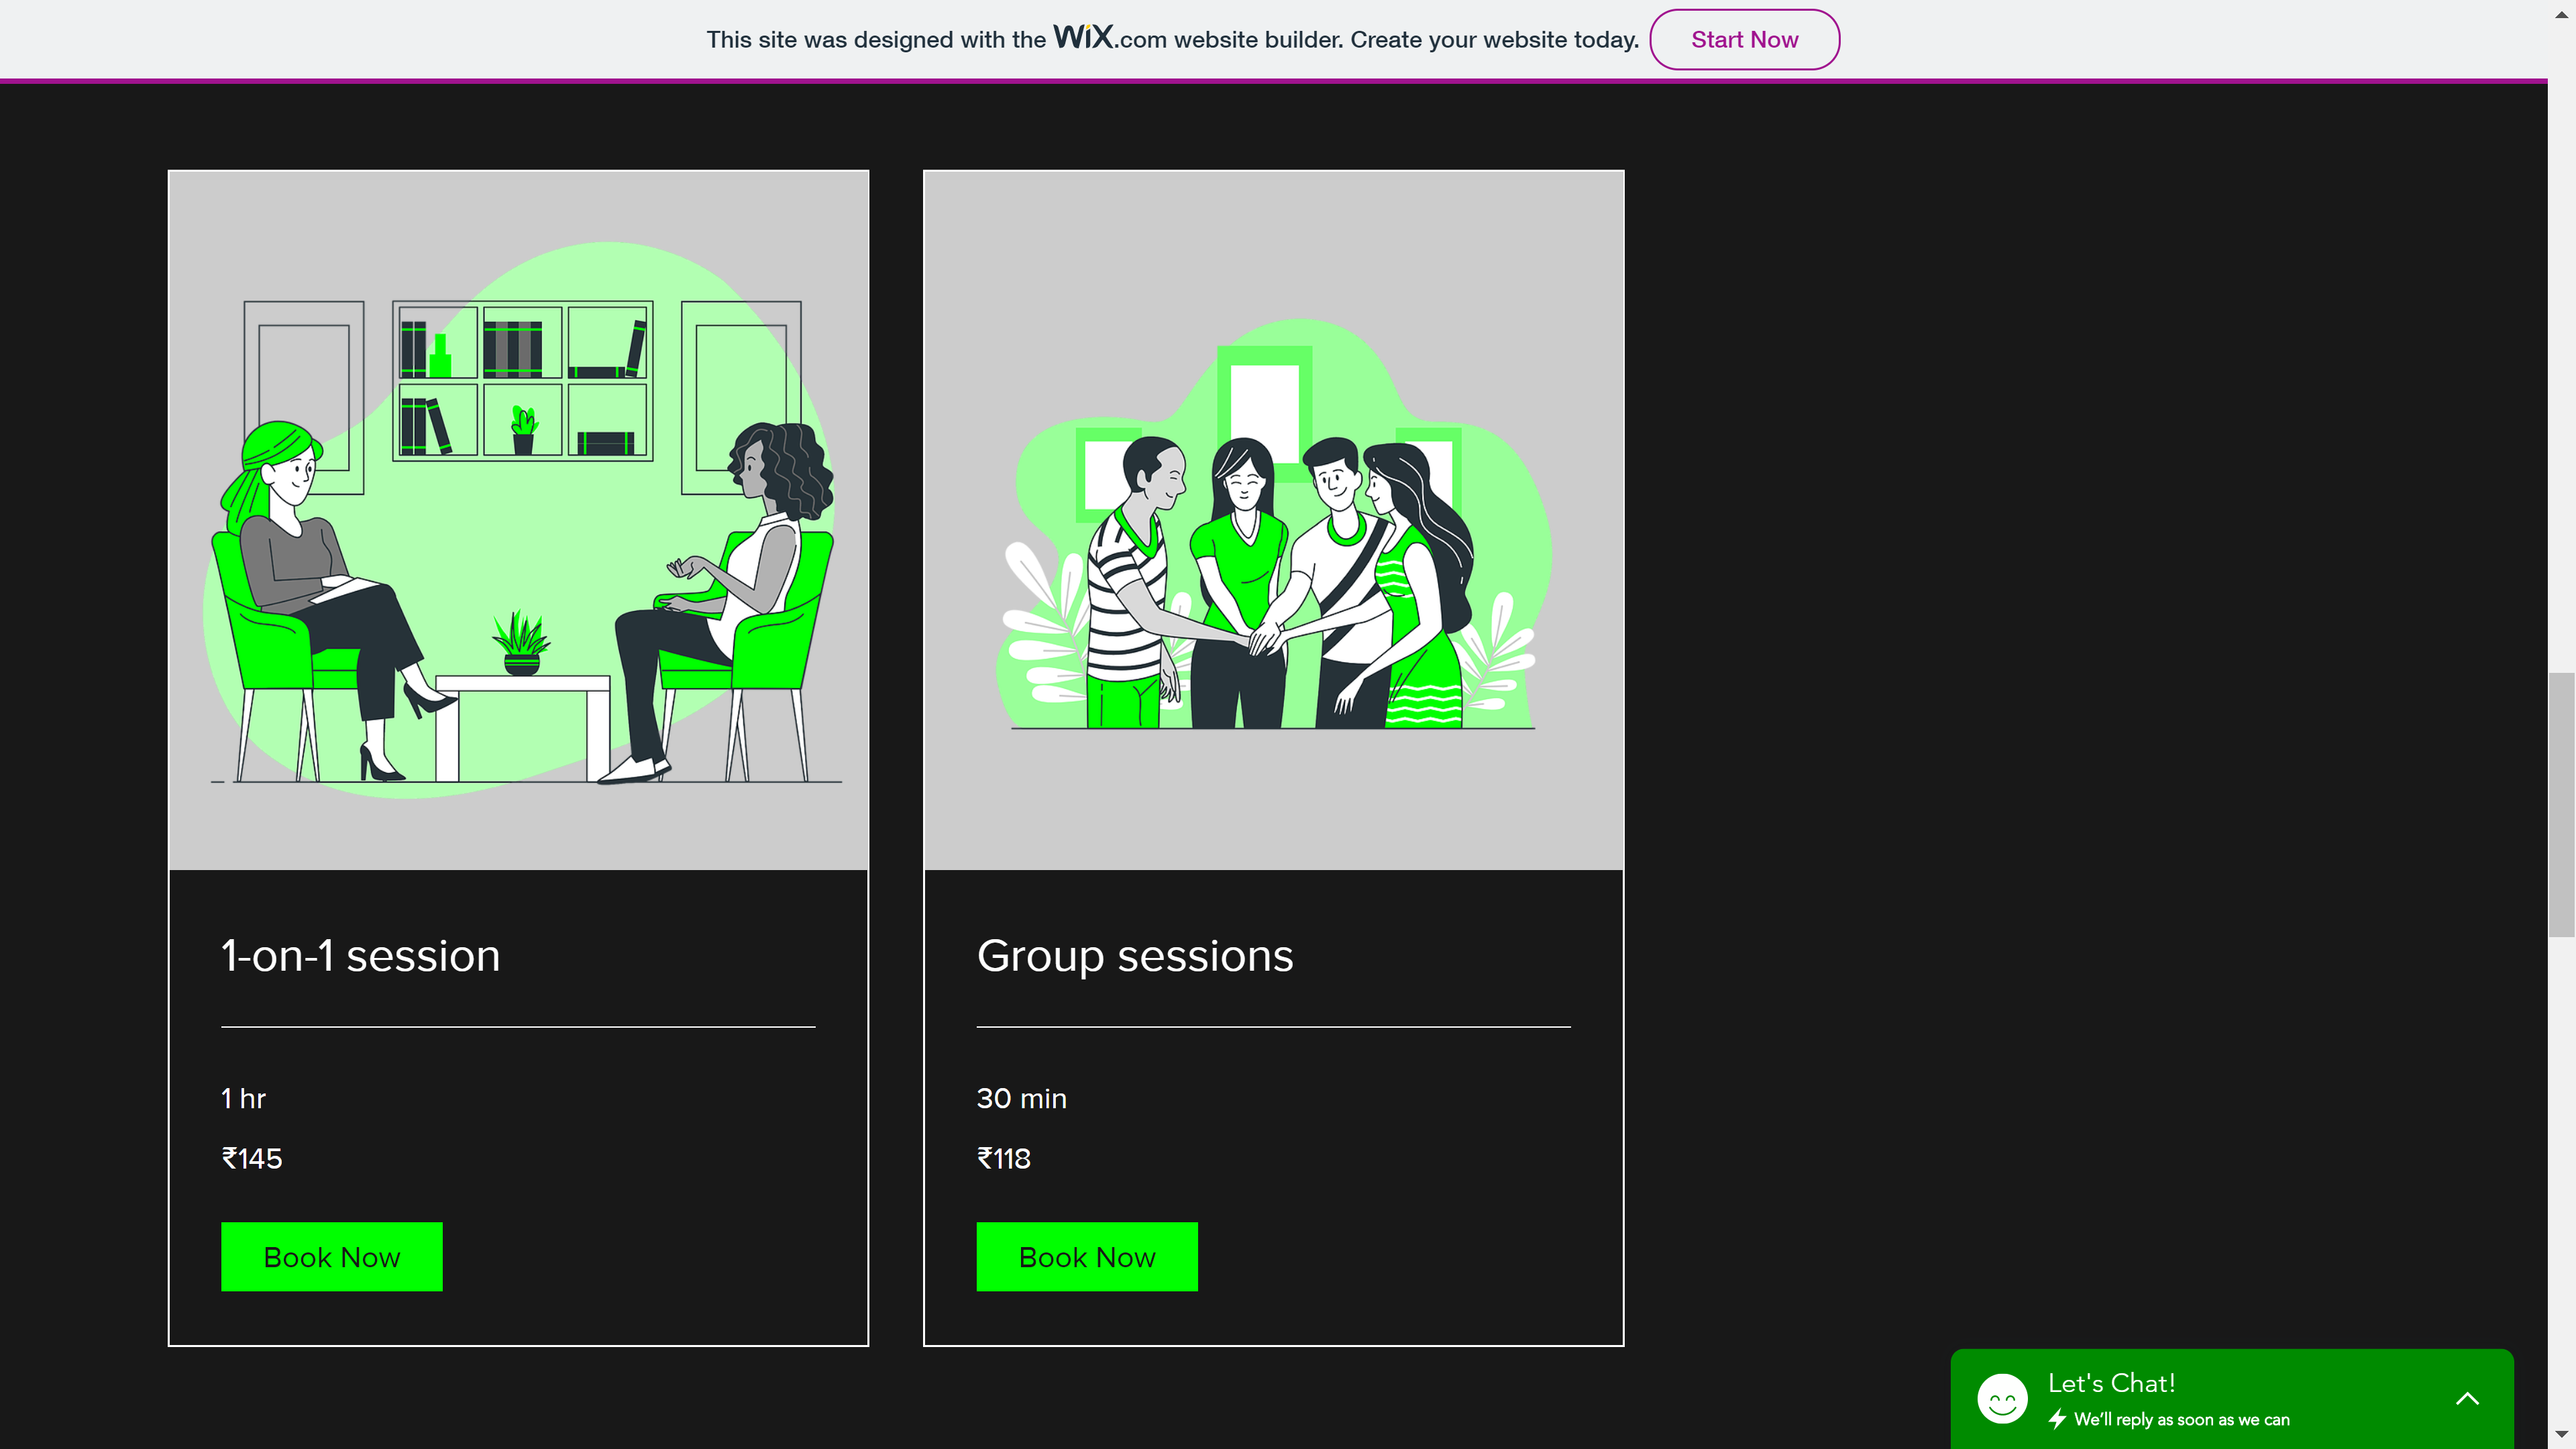Click the group huddle illustration

(x=1274, y=520)
